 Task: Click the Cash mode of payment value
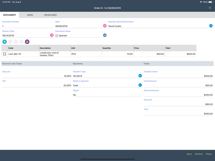[x=76, y=86]
